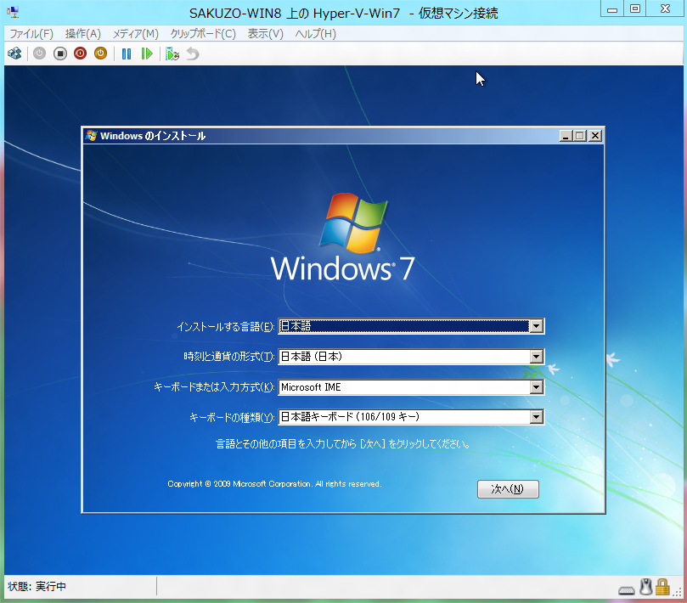The height and width of the screenshot is (603, 687).
Task: Open the クリップボード(C) menu
Action: point(203,34)
